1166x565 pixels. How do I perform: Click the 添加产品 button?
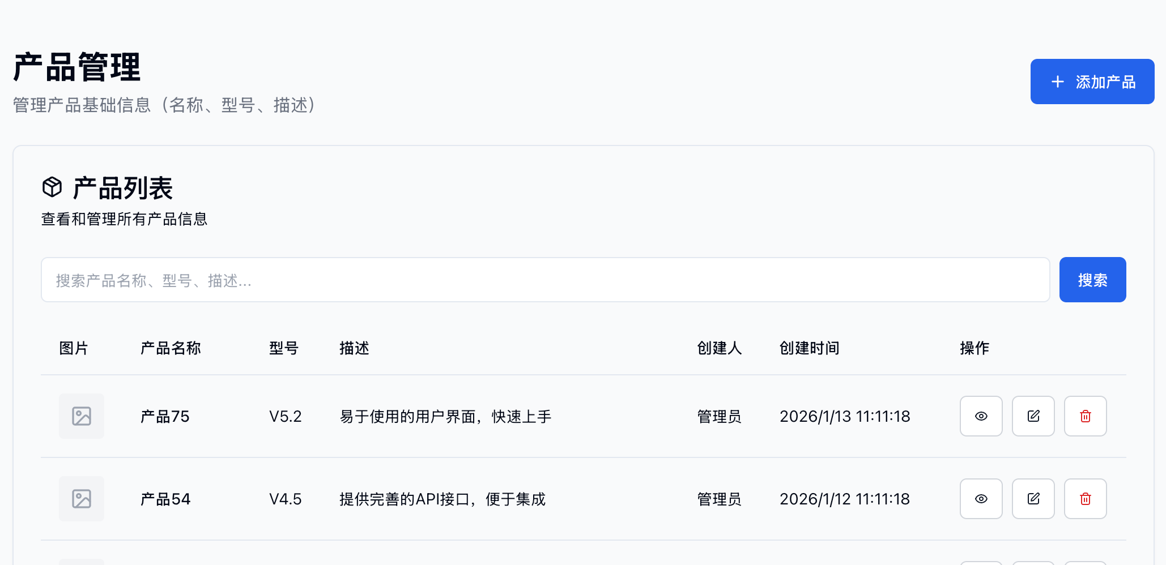[1092, 82]
